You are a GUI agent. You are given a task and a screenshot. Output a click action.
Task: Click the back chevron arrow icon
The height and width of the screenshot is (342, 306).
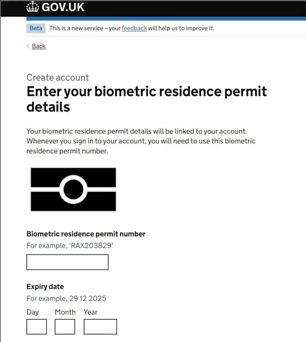coord(28,46)
